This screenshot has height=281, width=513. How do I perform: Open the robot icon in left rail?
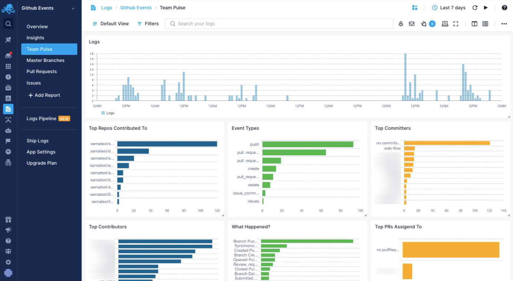click(x=8, y=130)
